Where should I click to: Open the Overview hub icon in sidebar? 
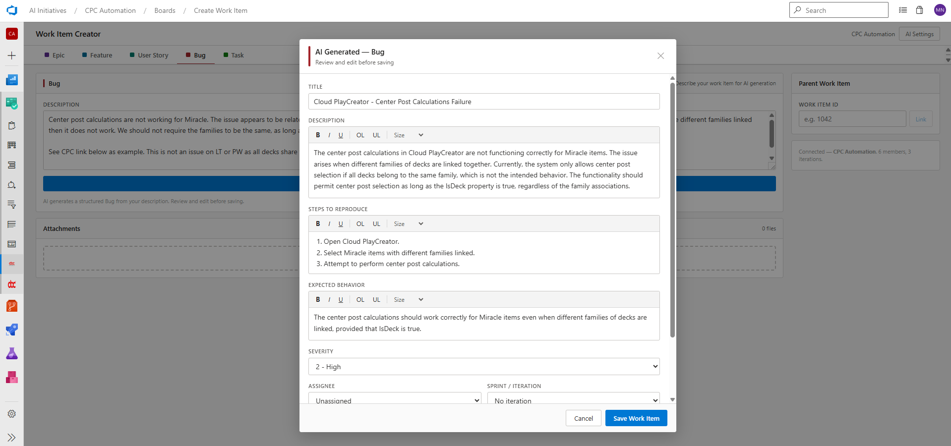[x=12, y=80]
